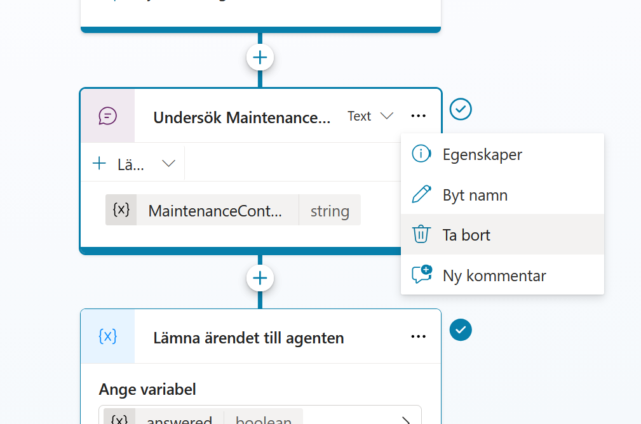Click the outlined checkmark beside Undersök Maintenance node
641x424 pixels.
pyautogui.click(x=461, y=109)
